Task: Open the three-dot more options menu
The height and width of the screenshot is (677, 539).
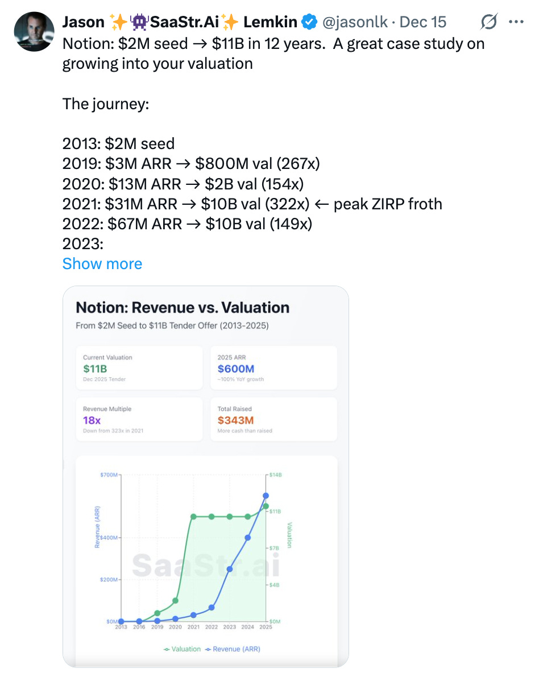Action: (x=516, y=23)
